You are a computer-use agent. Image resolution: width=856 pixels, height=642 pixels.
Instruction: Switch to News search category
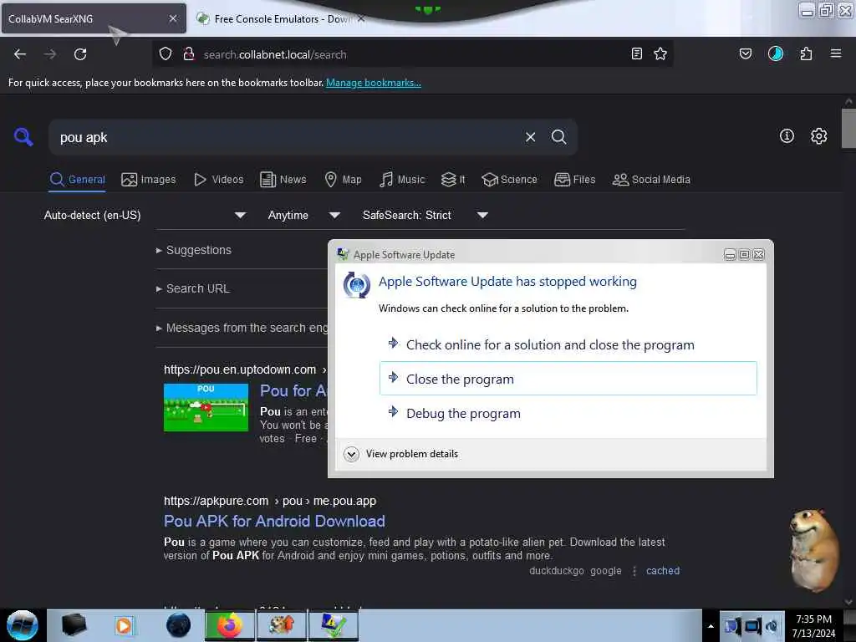(283, 180)
